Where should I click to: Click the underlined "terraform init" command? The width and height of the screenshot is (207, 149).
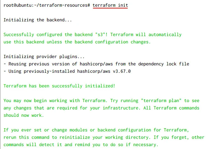110,5
